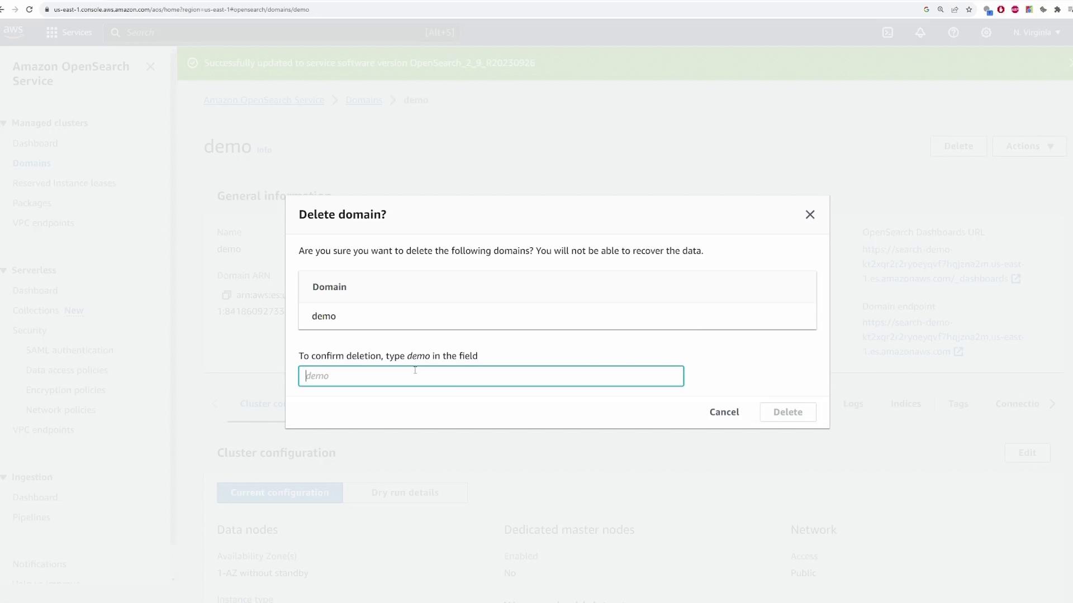Reload the page in browser
The image size is (1073, 603).
(x=30, y=9)
